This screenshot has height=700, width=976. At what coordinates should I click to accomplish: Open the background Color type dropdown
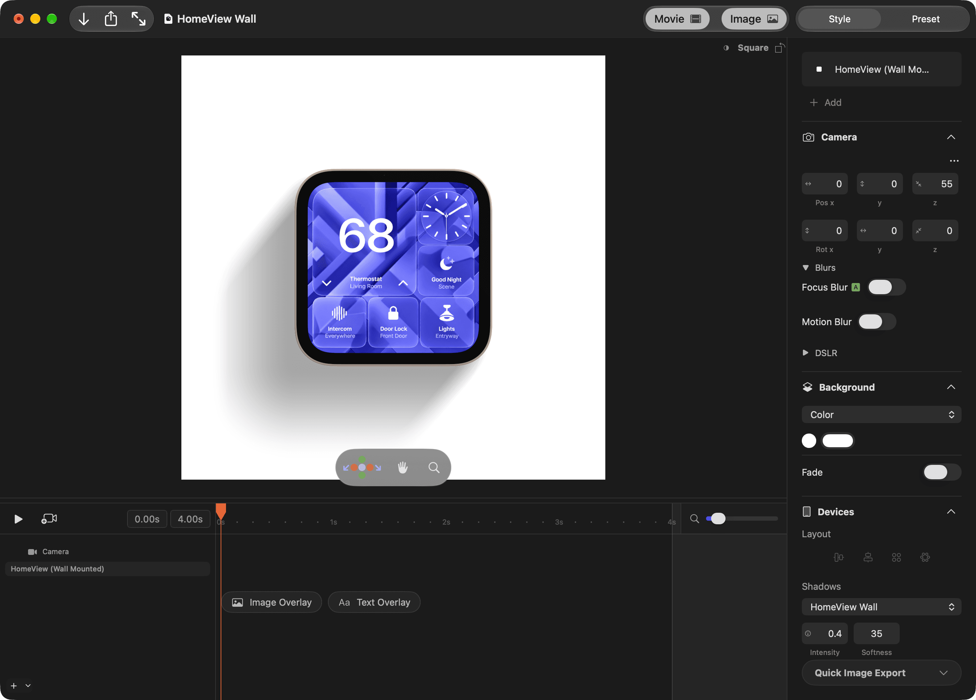point(881,414)
